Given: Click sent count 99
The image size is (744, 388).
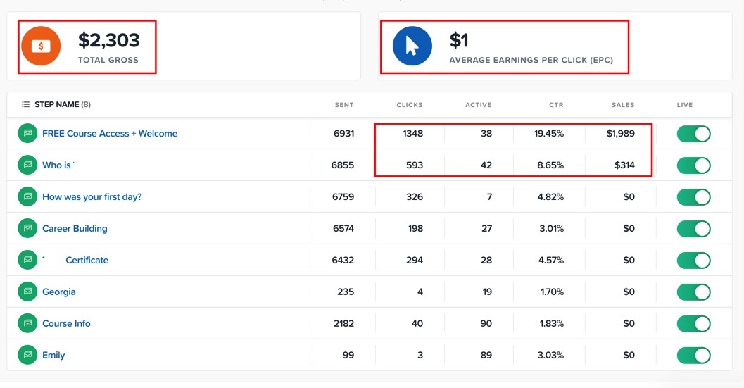Looking at the screenshot, I should [x=348, y=355].
